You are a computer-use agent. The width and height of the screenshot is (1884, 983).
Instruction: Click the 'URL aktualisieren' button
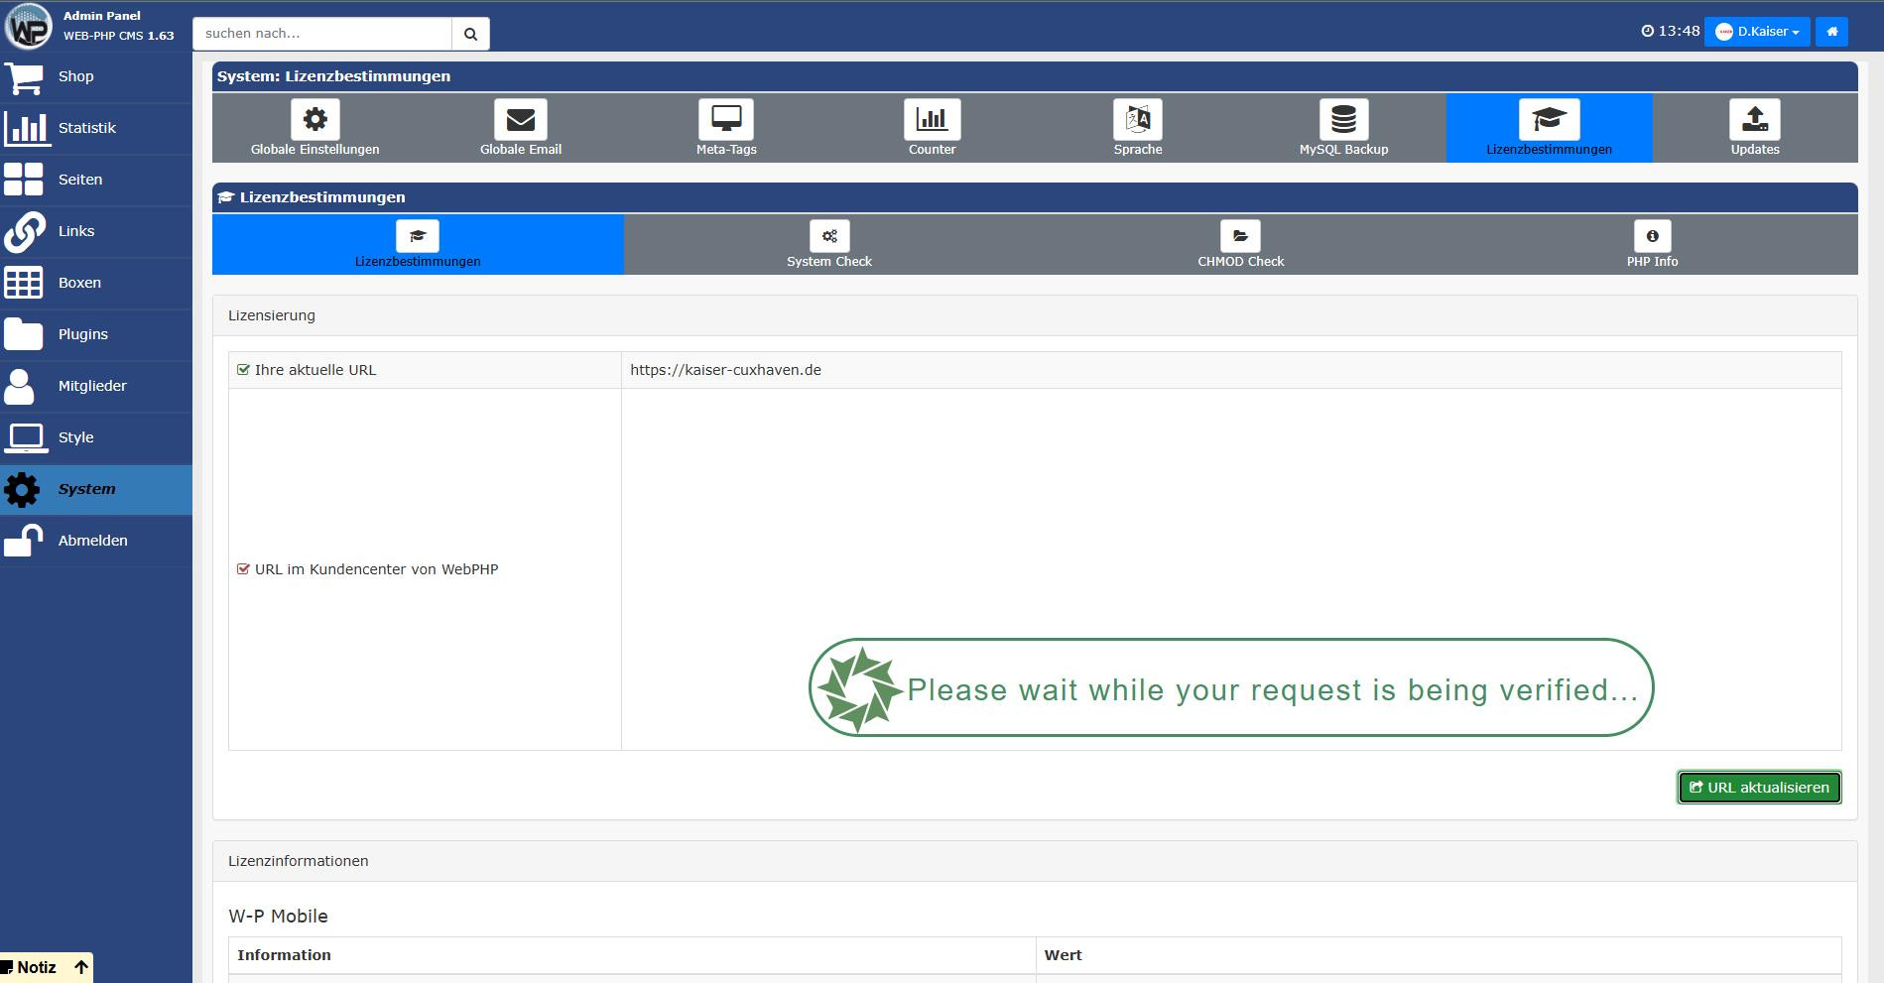point(1759,788)
